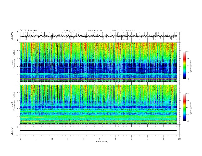Screen dimensions: 202x156
Task: Click the "-4" tick on lower colorbar
Action: (x=188, y=100)
